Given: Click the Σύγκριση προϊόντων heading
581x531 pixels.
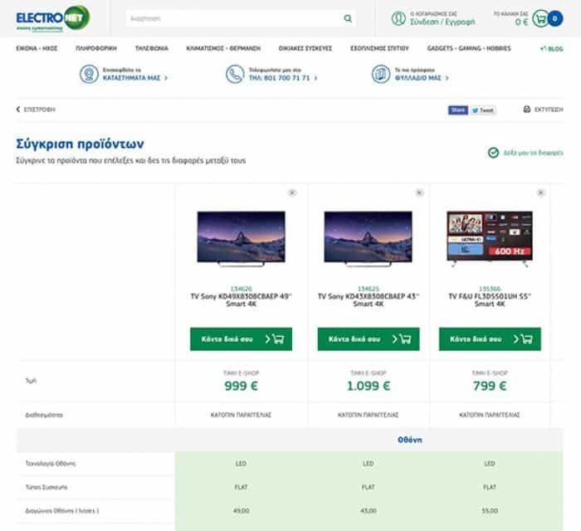Looking at the screenshot, I should click(80, 144).
